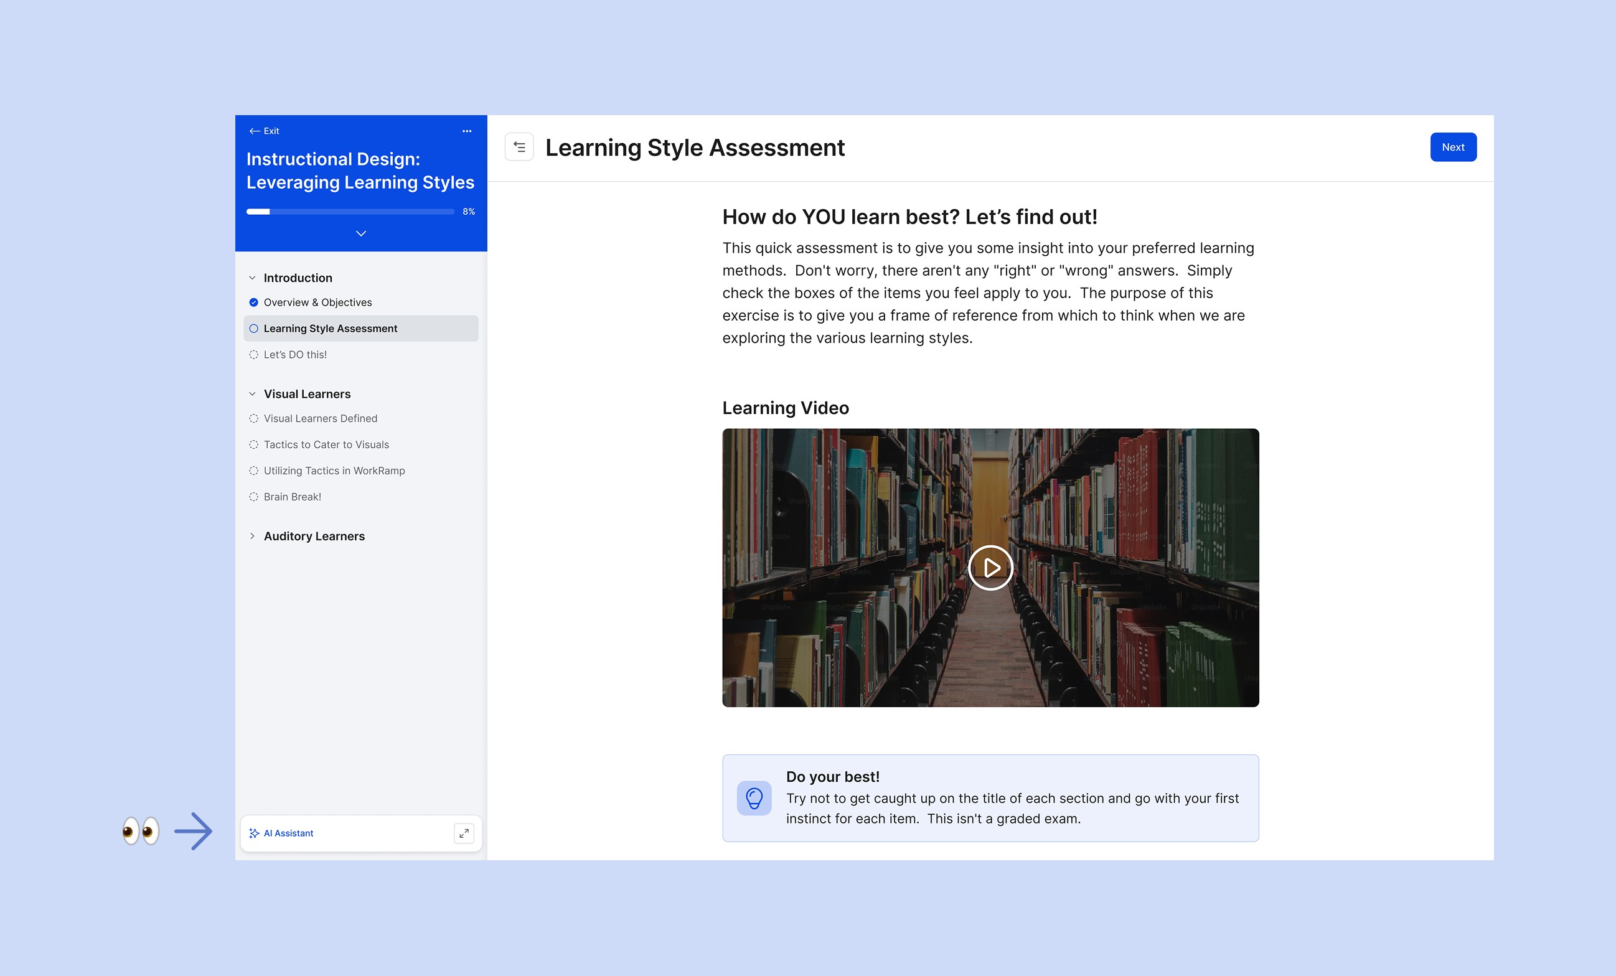Screen dimensions: 1616x976
Task: Click Visual Learners Defined status circle
Action: coord(254,418)
